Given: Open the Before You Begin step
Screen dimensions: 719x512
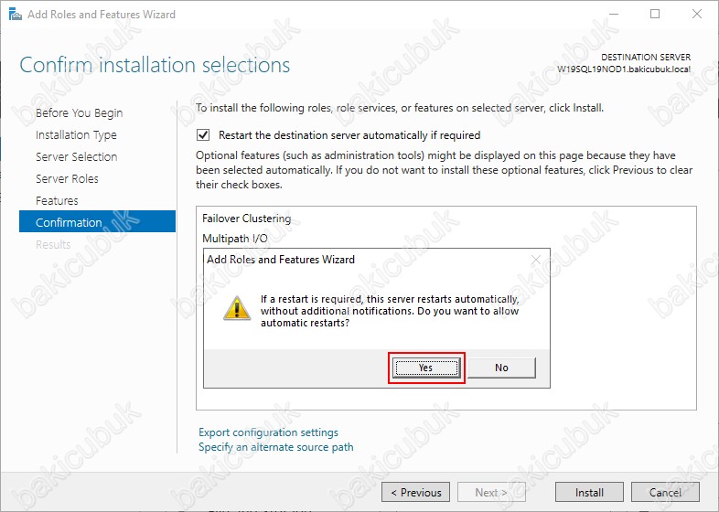Looking at the screenshot, I should click(79, 113).
